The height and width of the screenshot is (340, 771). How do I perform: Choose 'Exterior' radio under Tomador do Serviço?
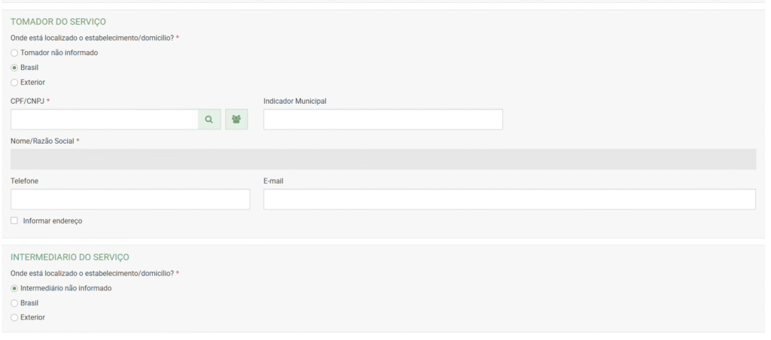14,82
